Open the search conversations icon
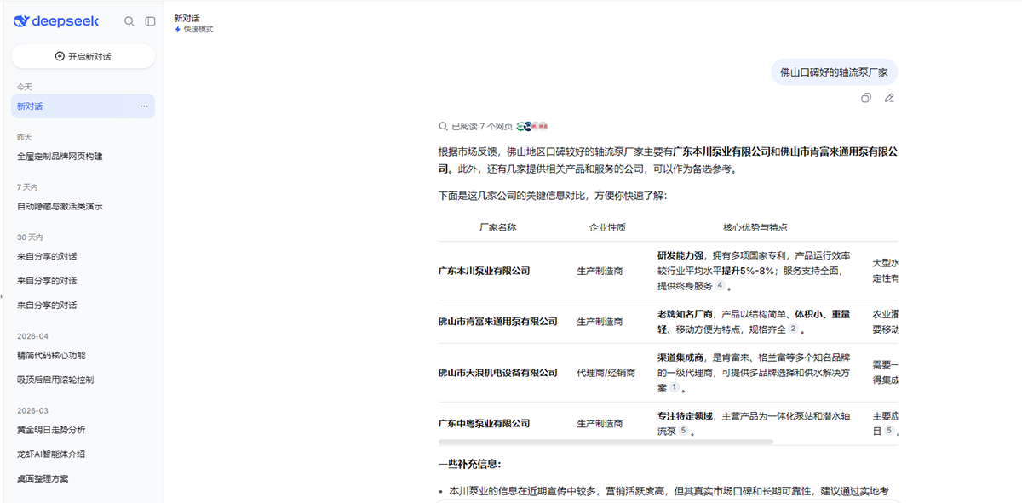1022x503 pixels. click(x=129, y=21)
